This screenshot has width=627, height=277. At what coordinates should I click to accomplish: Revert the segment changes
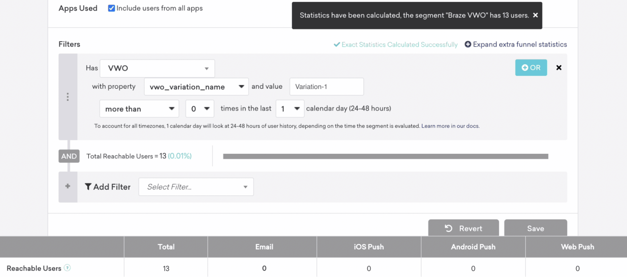click(x=463, y=228)
